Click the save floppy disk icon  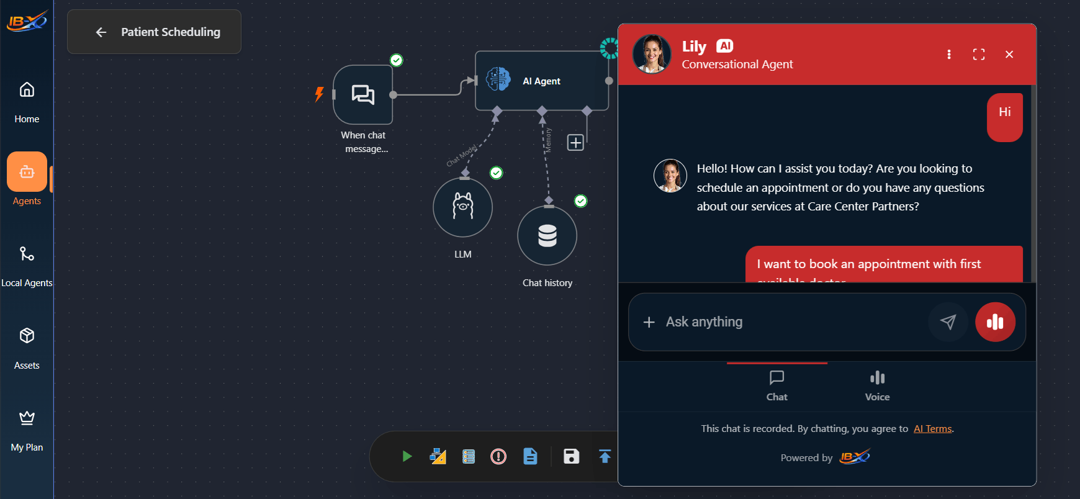pos(571,457)
